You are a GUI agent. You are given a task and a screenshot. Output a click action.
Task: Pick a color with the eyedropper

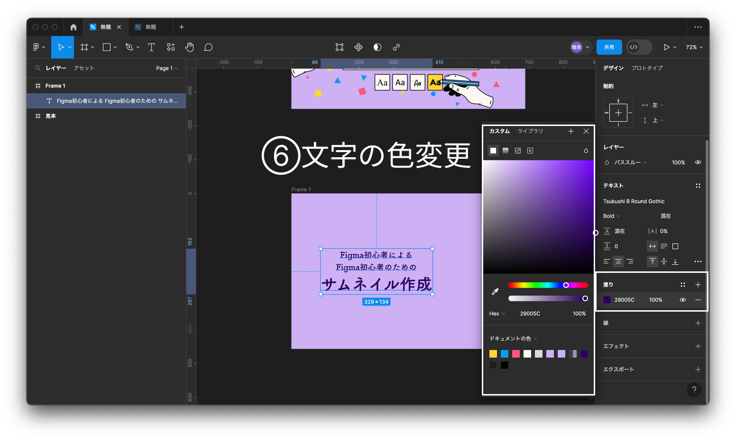pyautogui.click(x=495, y=292)
